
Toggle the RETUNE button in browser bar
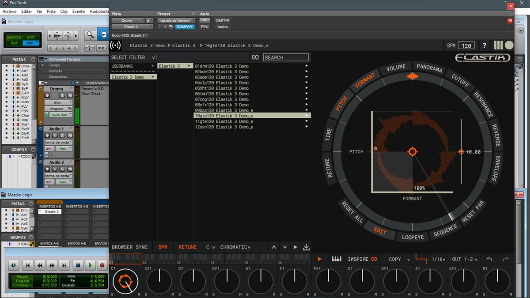pos(188,247)
